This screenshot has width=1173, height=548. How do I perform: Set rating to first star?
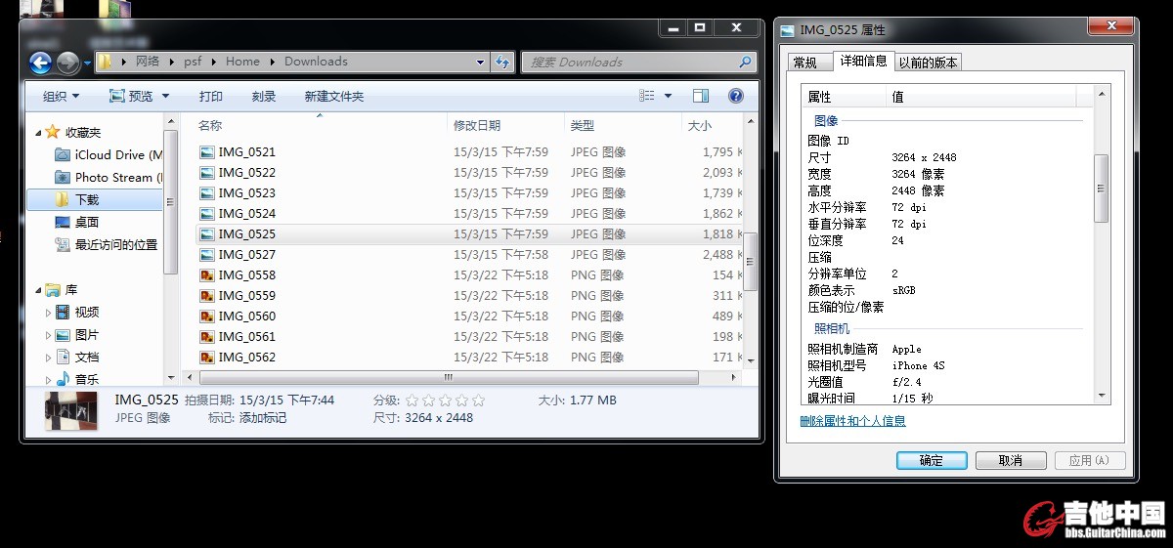412,400
